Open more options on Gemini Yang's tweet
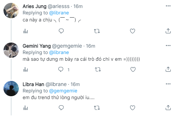The width and height of the screenshot is (175, 117). coord(168,45)
